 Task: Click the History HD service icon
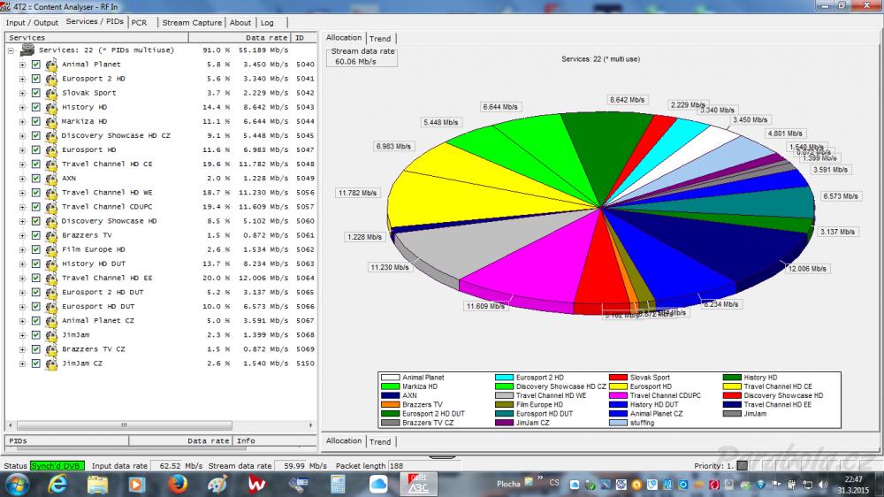[x=51, y=107]
